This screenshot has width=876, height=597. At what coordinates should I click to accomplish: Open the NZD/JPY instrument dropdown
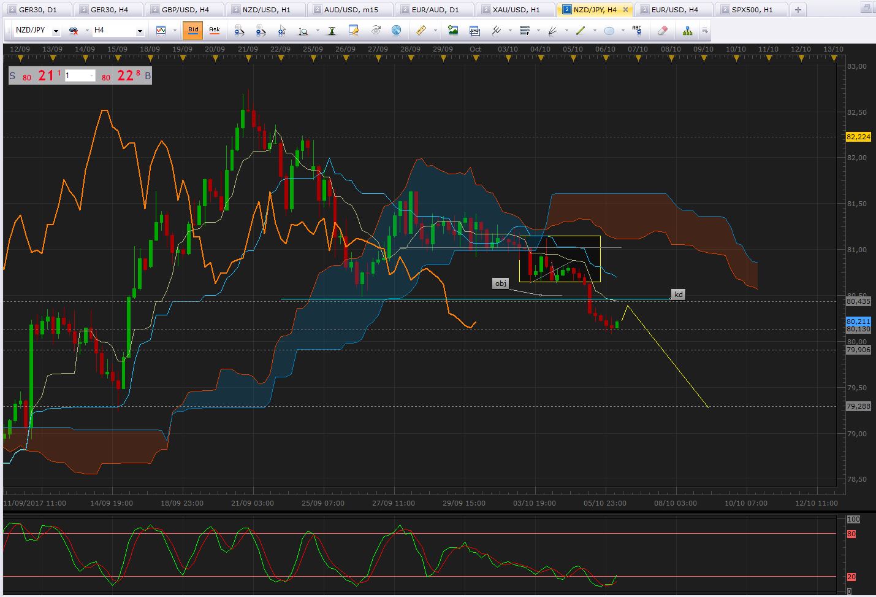[x=56, y=31]
